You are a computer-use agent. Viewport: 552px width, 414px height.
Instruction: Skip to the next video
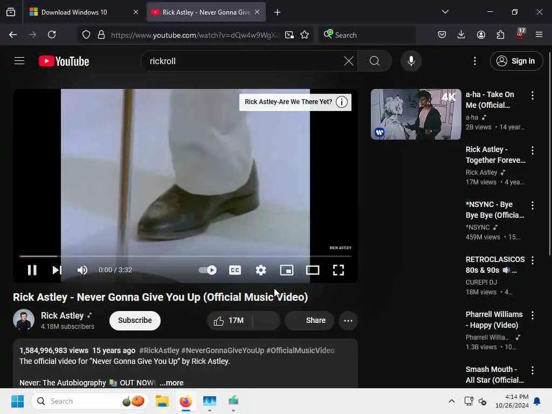pyautogui.click(x=57, y=270)
